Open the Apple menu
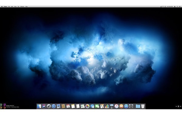The width and height of the screenshot is (182, 115). 2,7
